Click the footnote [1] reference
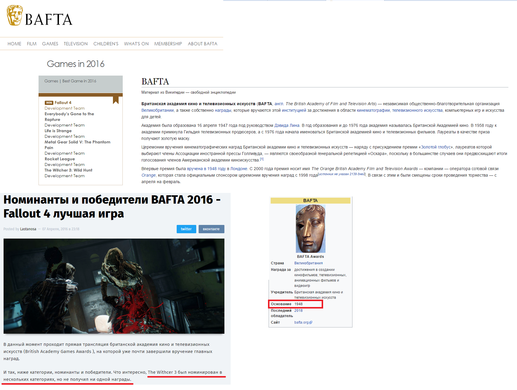 (262, 159)
